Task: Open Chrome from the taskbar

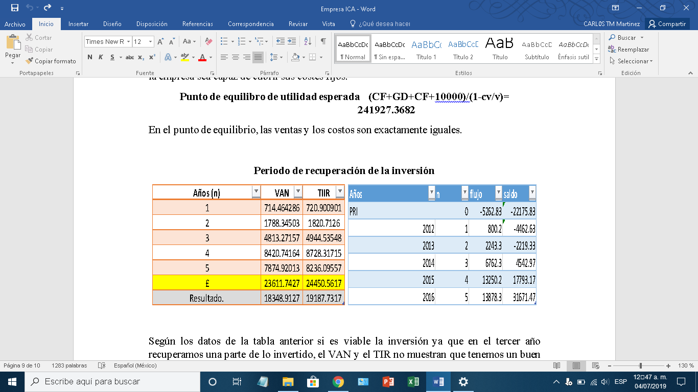Action: pos(338,382)
